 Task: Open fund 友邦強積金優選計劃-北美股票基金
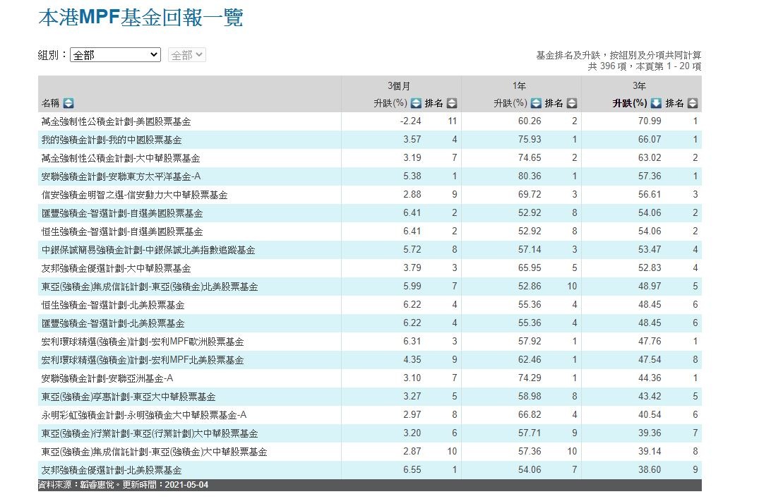[x=112, y=471]
